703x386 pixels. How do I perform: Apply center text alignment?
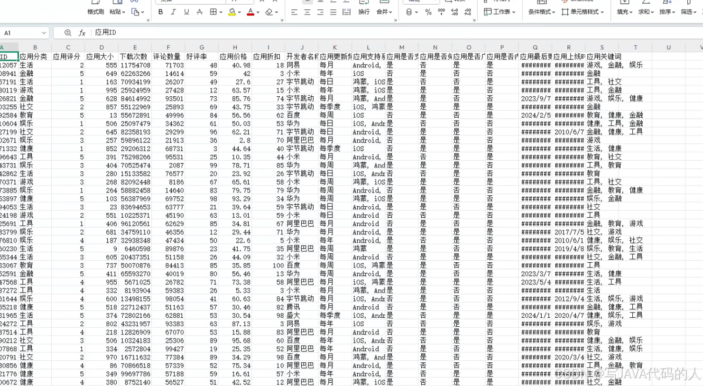[307, 12]
